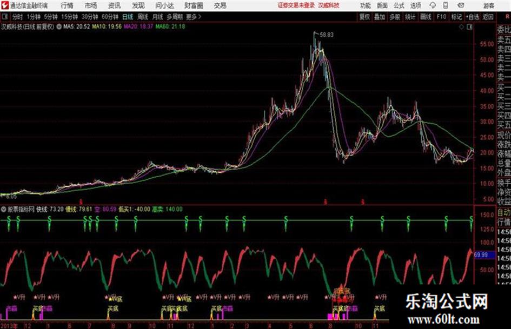Select the 日线 daily period

tap(128, 17)
